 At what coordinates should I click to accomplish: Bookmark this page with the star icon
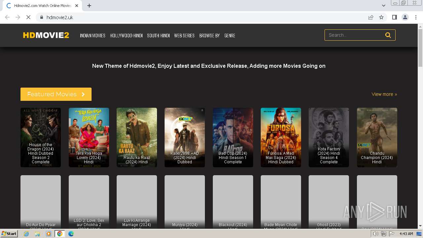pos(381,17)
